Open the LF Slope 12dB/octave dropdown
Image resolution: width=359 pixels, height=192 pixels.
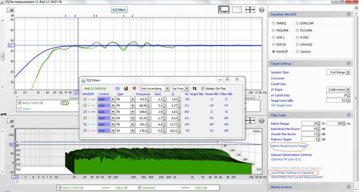click(x=338, y=89)
